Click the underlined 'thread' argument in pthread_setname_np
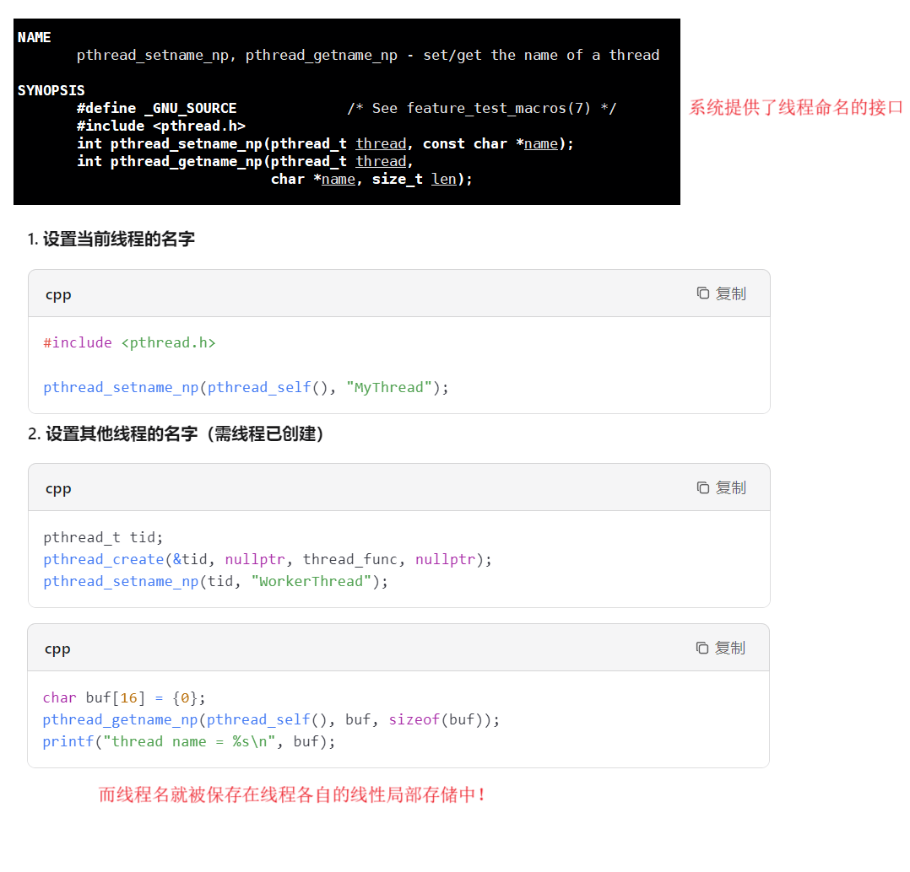910x872 pixels. click(x=381, y=143)
